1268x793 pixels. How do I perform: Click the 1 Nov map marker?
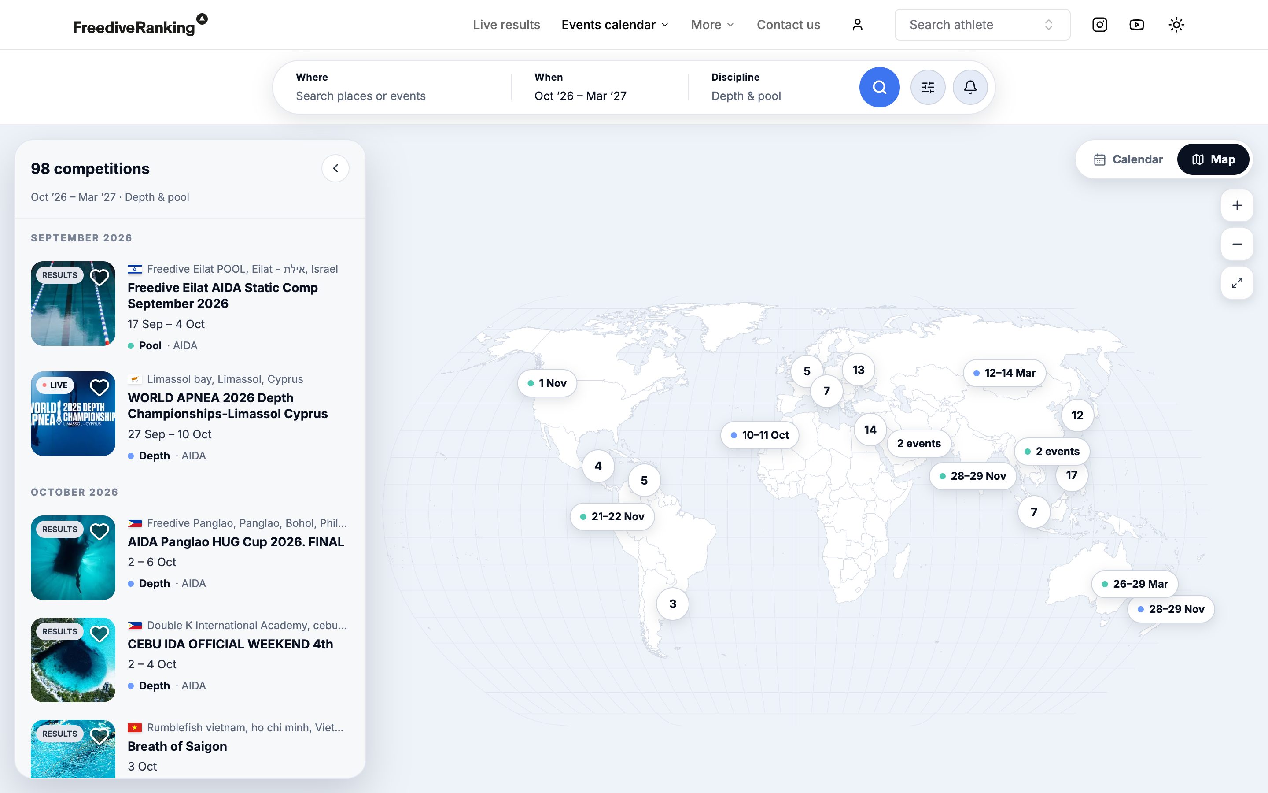tap(547, 383)
